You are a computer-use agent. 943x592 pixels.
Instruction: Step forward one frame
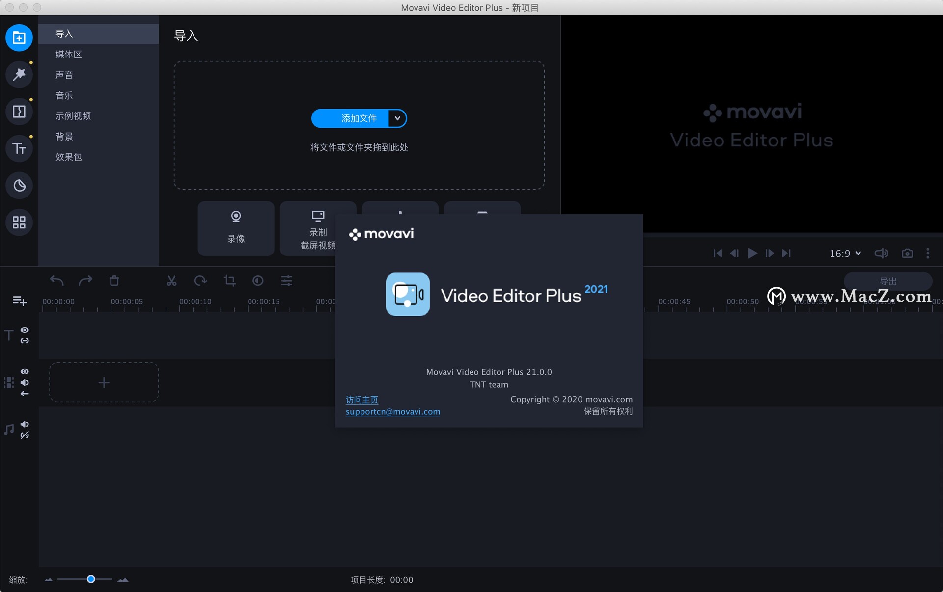tap(770, 253)
